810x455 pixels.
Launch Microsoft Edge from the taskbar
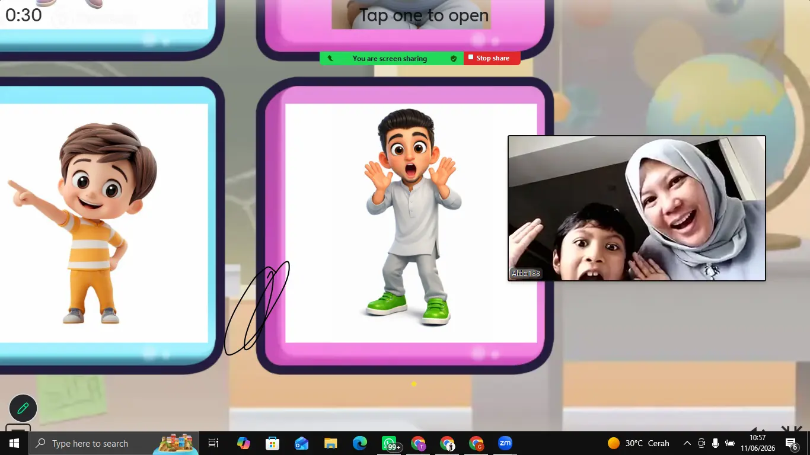pos(359,443)
